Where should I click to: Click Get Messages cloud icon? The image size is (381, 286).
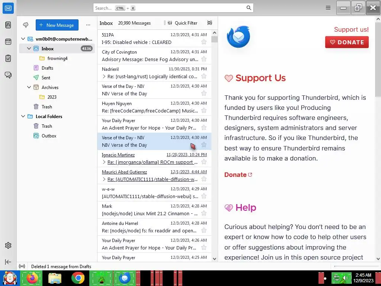tap(26, 25)
